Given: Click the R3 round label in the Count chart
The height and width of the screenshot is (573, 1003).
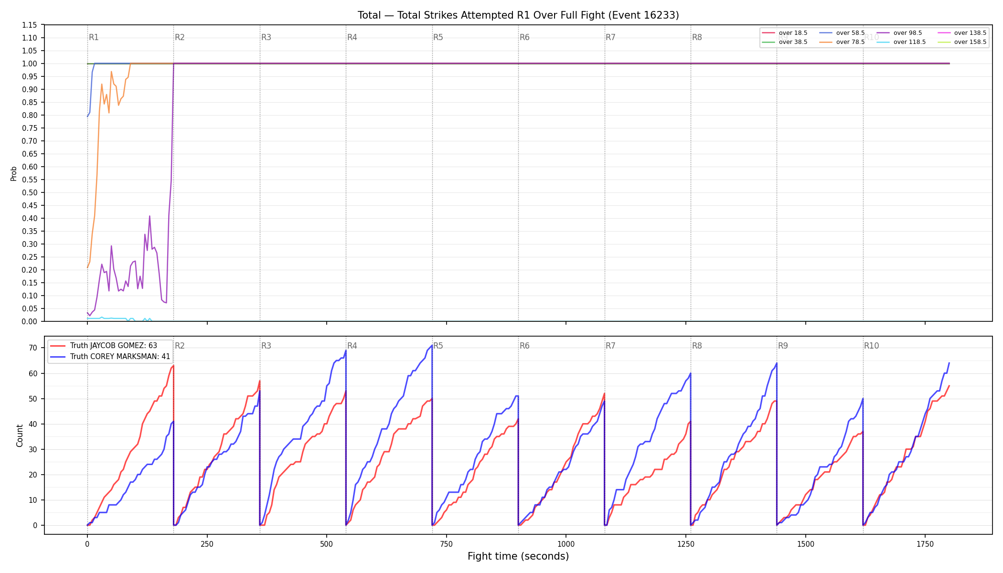Looking at the screenshot, I should click(266, 346).
